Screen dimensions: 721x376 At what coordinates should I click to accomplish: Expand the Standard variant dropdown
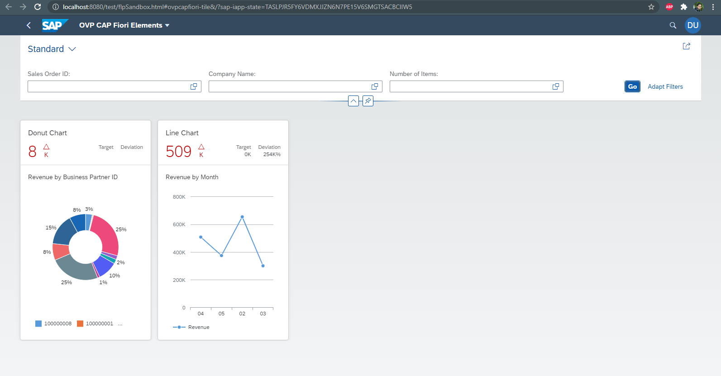[72, 49]
